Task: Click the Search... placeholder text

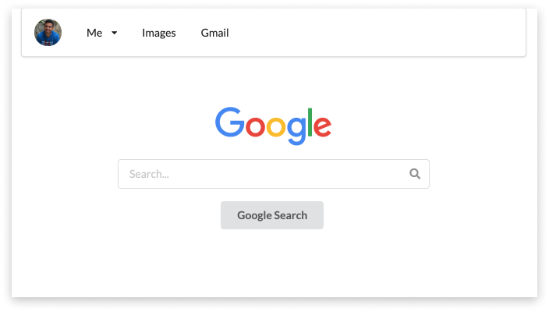Action: 149,174
